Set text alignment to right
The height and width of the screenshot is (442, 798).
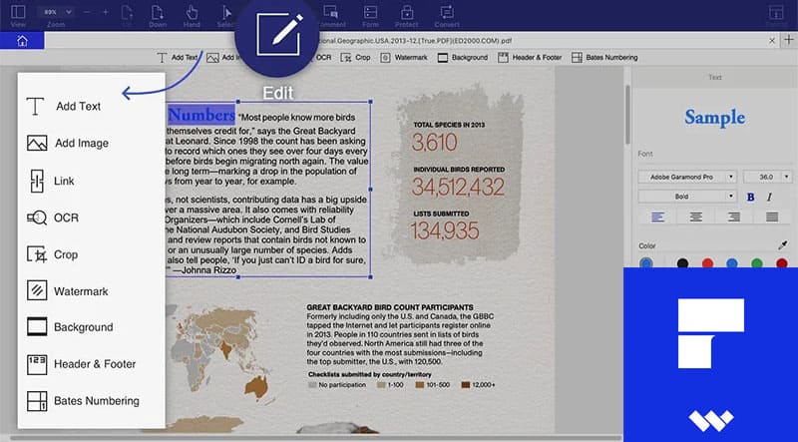[x=734, y=217]
